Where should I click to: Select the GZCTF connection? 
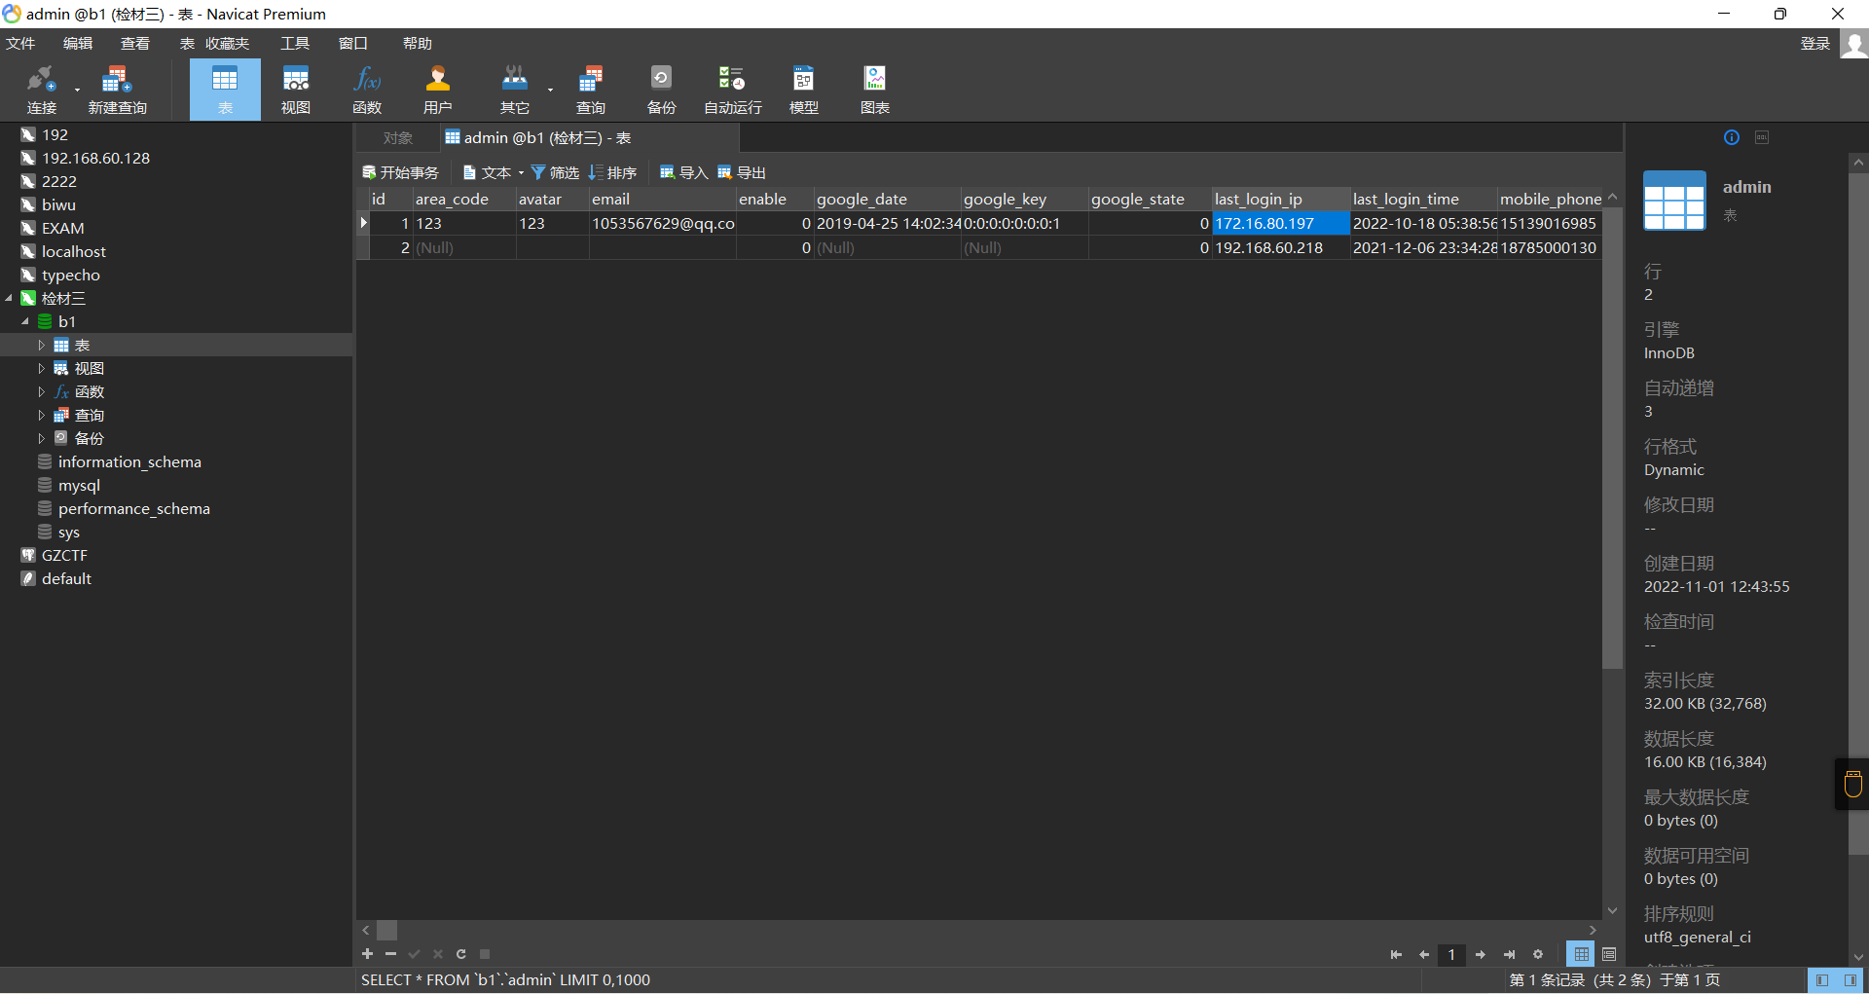pyautogui.click(x=64, y=555)
